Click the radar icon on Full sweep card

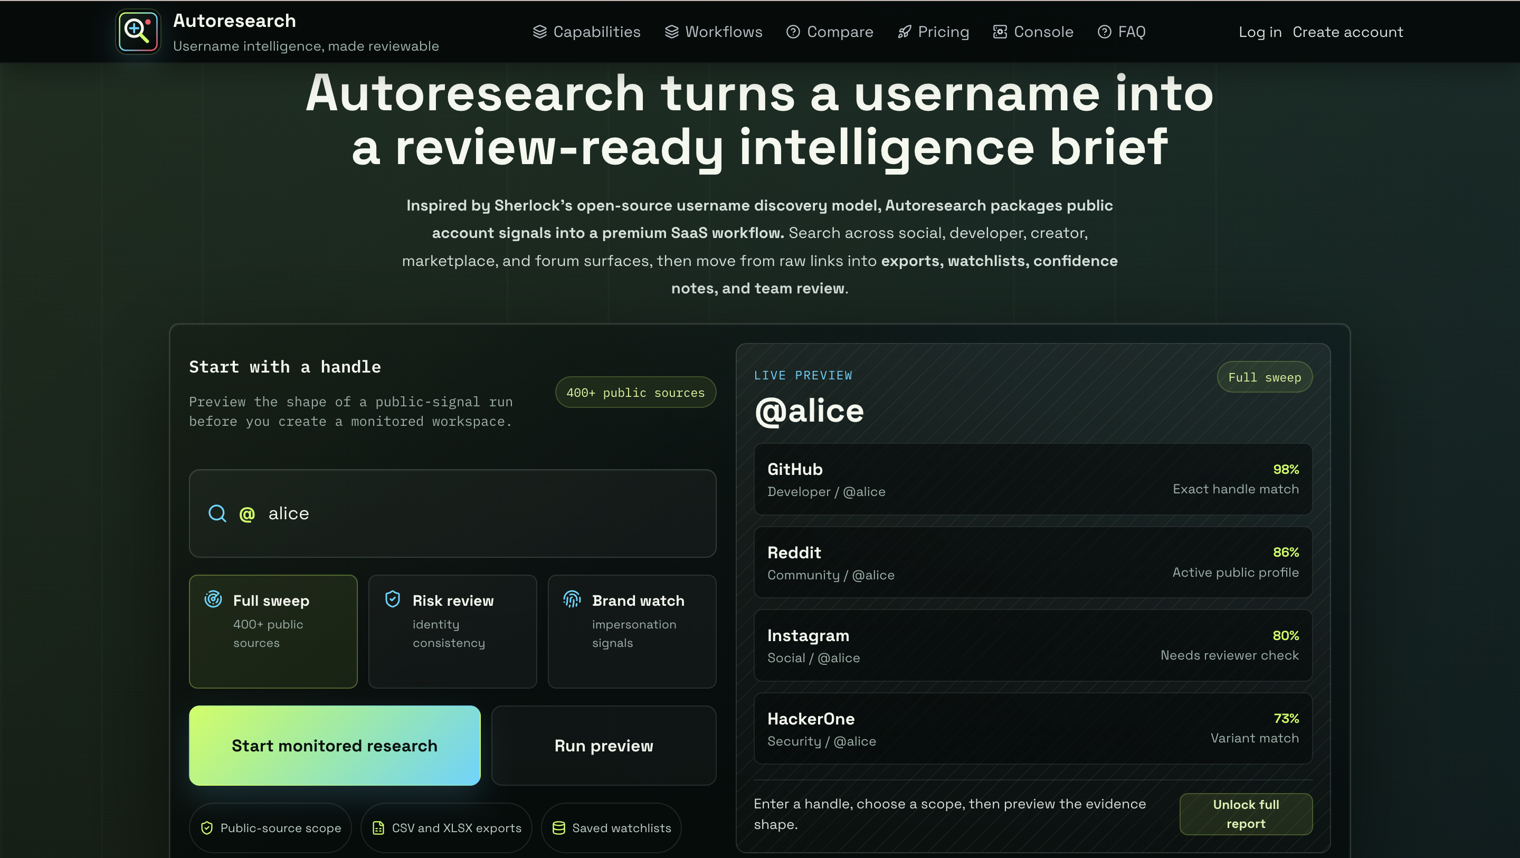tap(213, 599)
